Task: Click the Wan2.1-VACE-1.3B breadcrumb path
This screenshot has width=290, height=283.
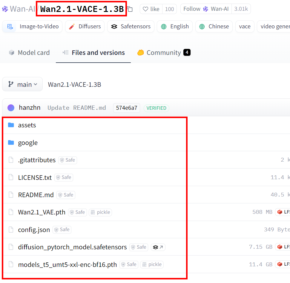Action: 75,85
